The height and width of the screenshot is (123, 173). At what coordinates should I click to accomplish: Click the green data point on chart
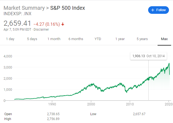click(x=148, y=79)
